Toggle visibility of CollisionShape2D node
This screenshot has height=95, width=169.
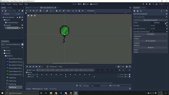22,28
